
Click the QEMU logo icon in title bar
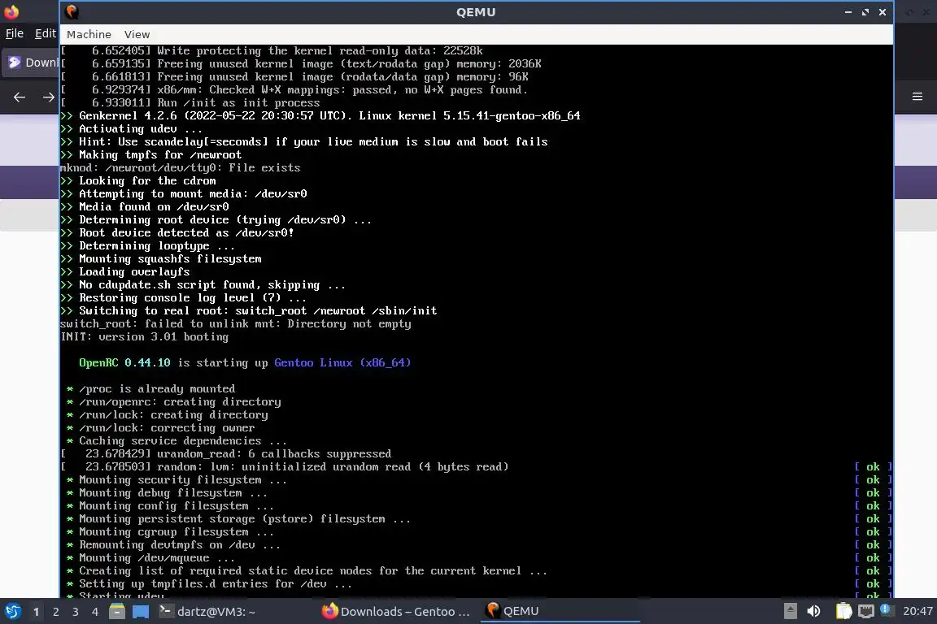(72, 12)
